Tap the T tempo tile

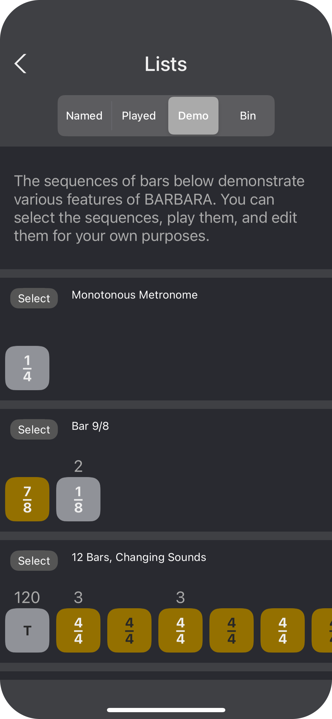(27, 630)
